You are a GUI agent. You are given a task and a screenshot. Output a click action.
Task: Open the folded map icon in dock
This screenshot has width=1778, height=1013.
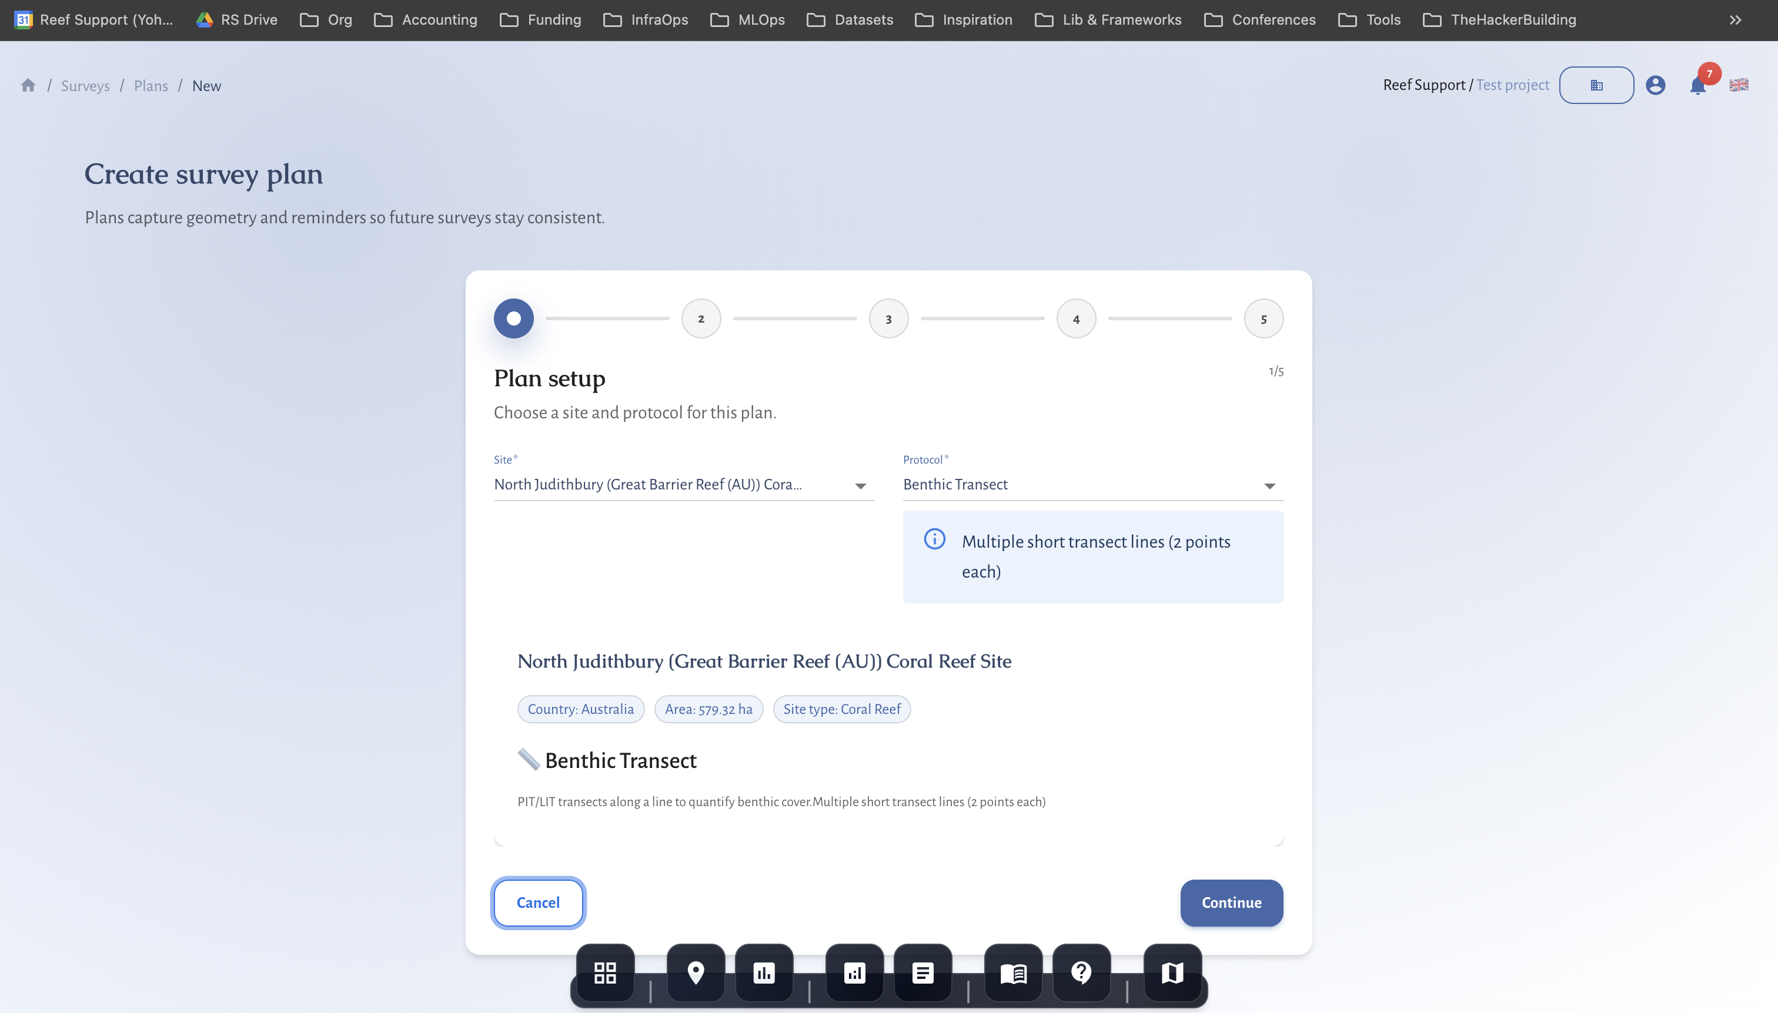pos(1172,972)
